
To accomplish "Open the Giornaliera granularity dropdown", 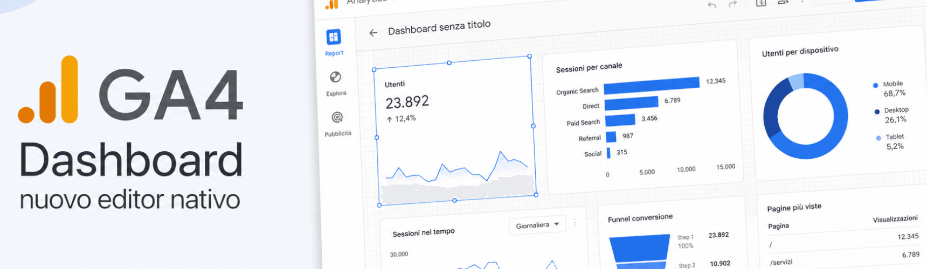I will pos(537,225).
